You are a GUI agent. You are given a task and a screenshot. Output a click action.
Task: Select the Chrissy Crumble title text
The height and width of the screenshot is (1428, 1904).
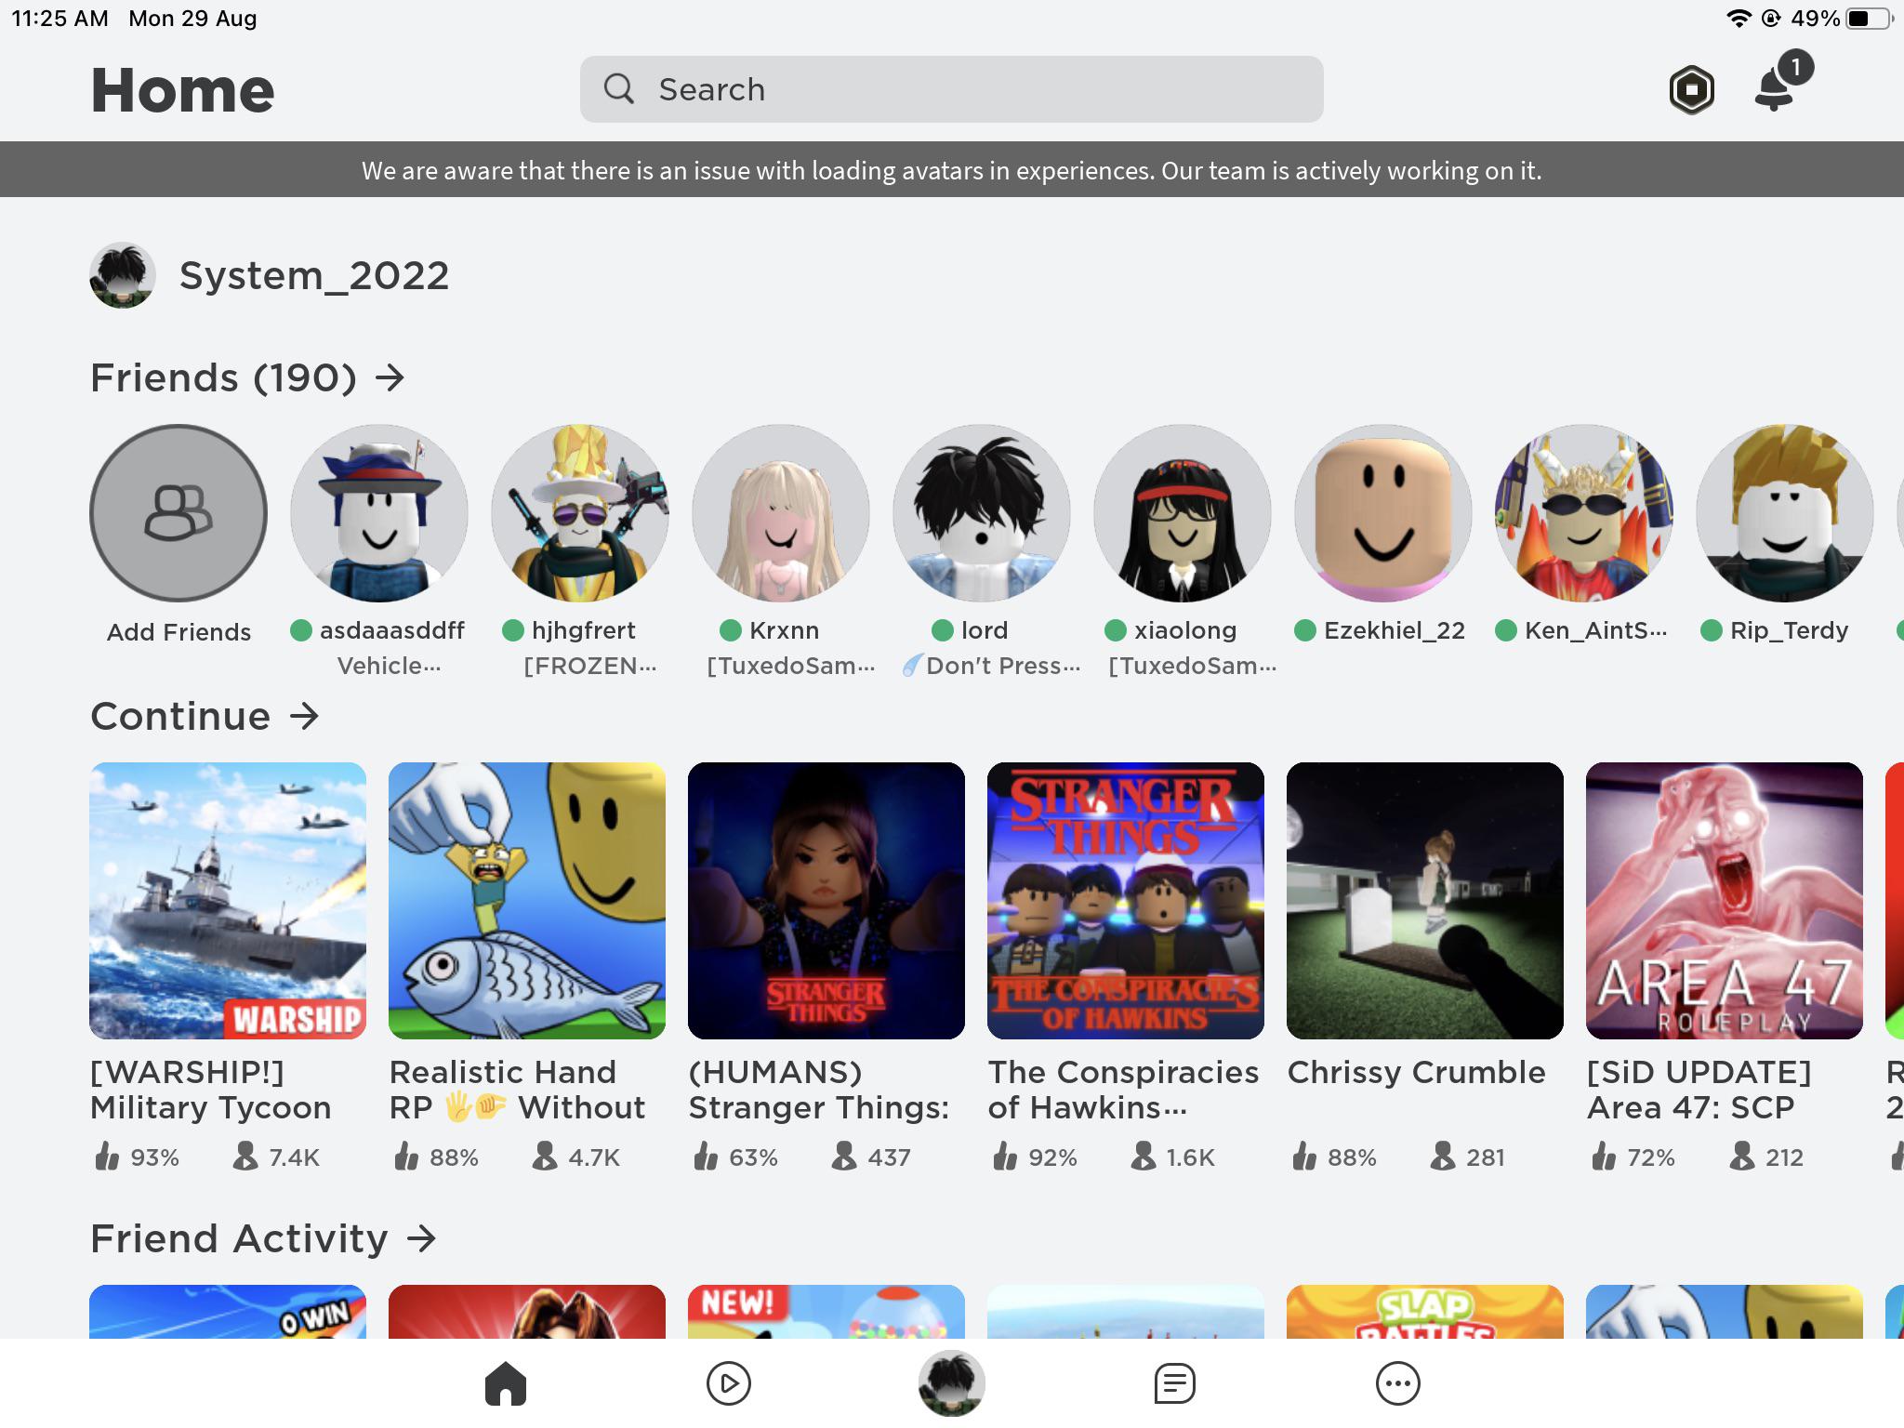[1417, 1072]
